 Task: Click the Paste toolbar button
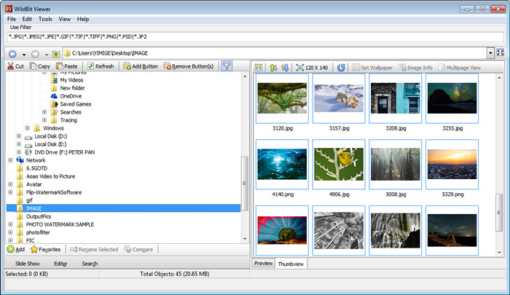click(67, 66)
